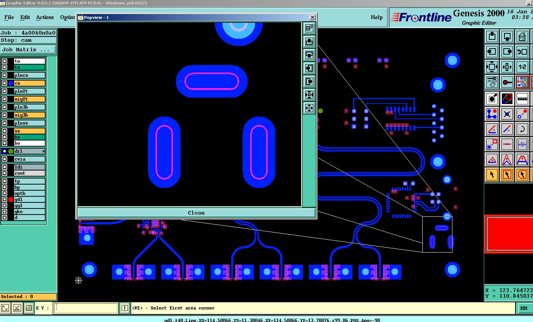Click the grid snap icon in bottom-left toolbar
Screen dimensions: 533x322
coord(29,308)
